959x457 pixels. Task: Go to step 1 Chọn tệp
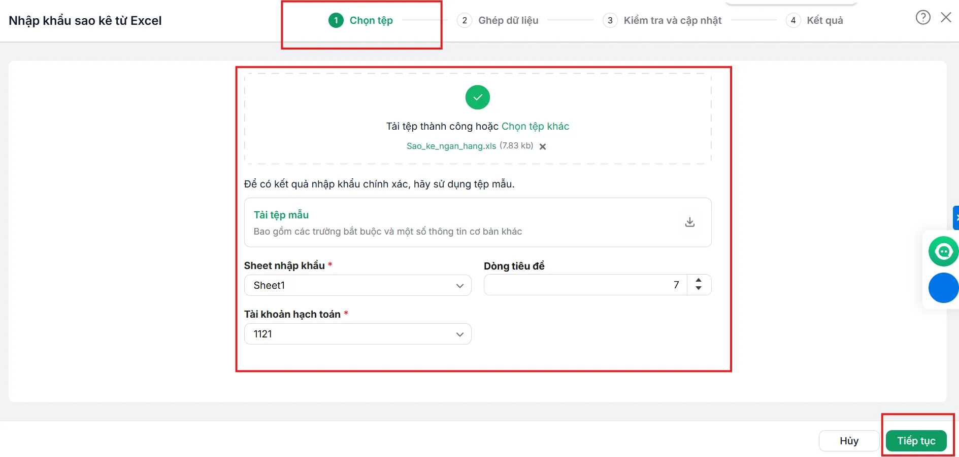[361, 20]
